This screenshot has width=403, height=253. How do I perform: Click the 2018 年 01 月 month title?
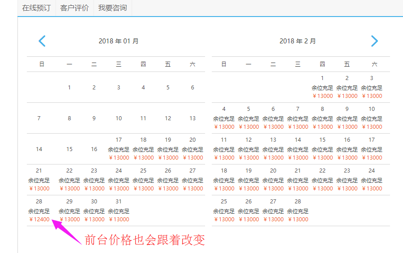click(x=119, y=41)
